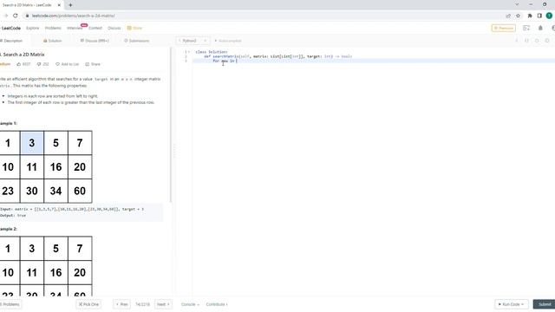Click the highlighted cell 3 in Example 1
This screenshot has height=312, width=555.
click(32, 142)
